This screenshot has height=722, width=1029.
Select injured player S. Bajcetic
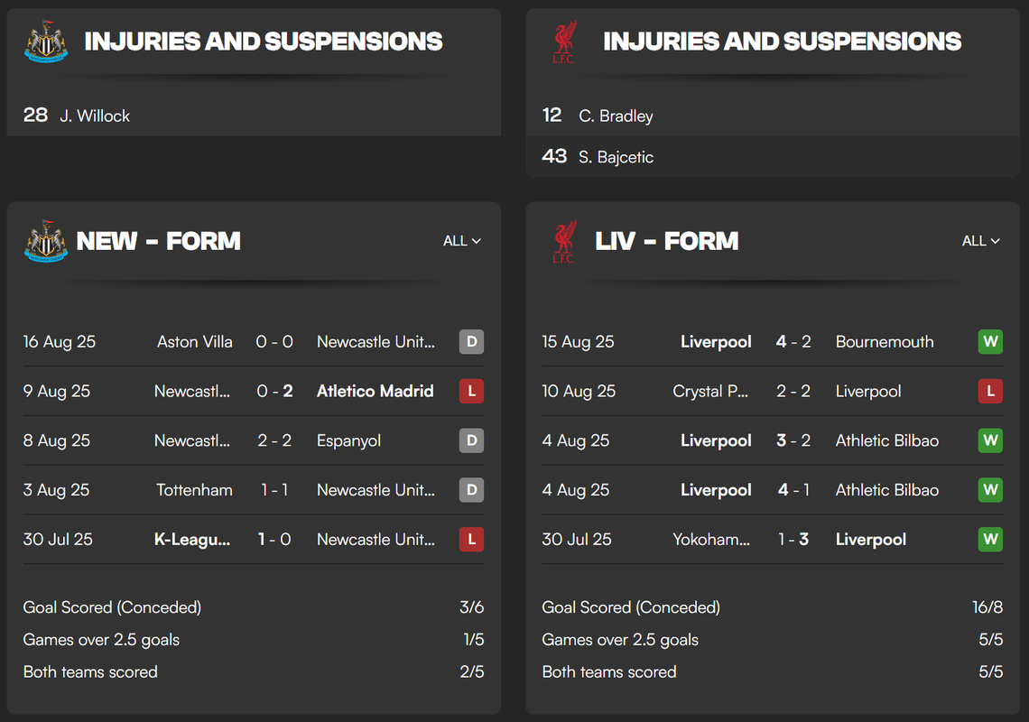click(616, 157)
